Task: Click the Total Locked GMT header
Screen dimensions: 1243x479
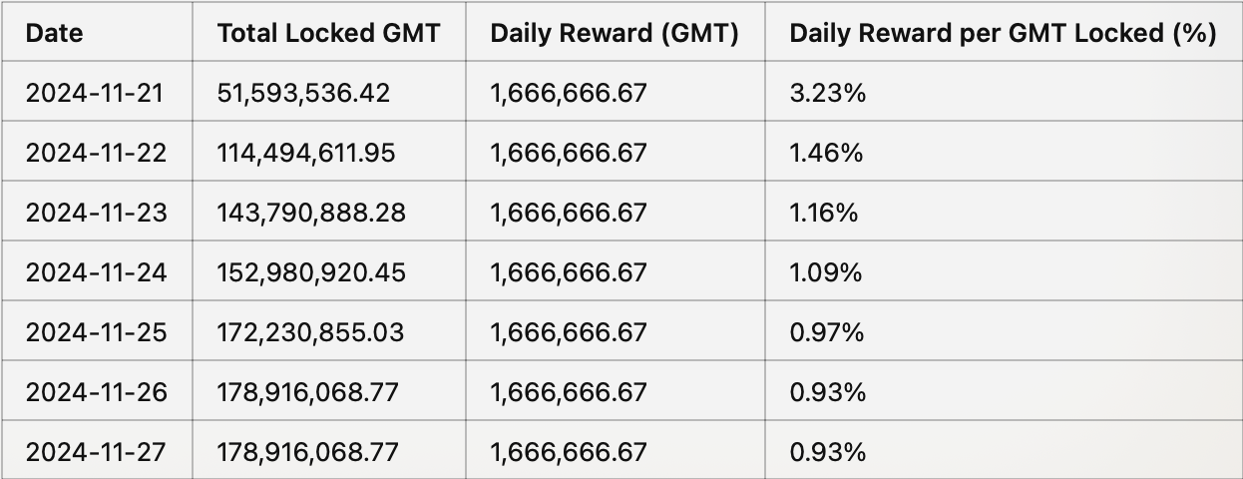Action: click(x=330, y=33)
